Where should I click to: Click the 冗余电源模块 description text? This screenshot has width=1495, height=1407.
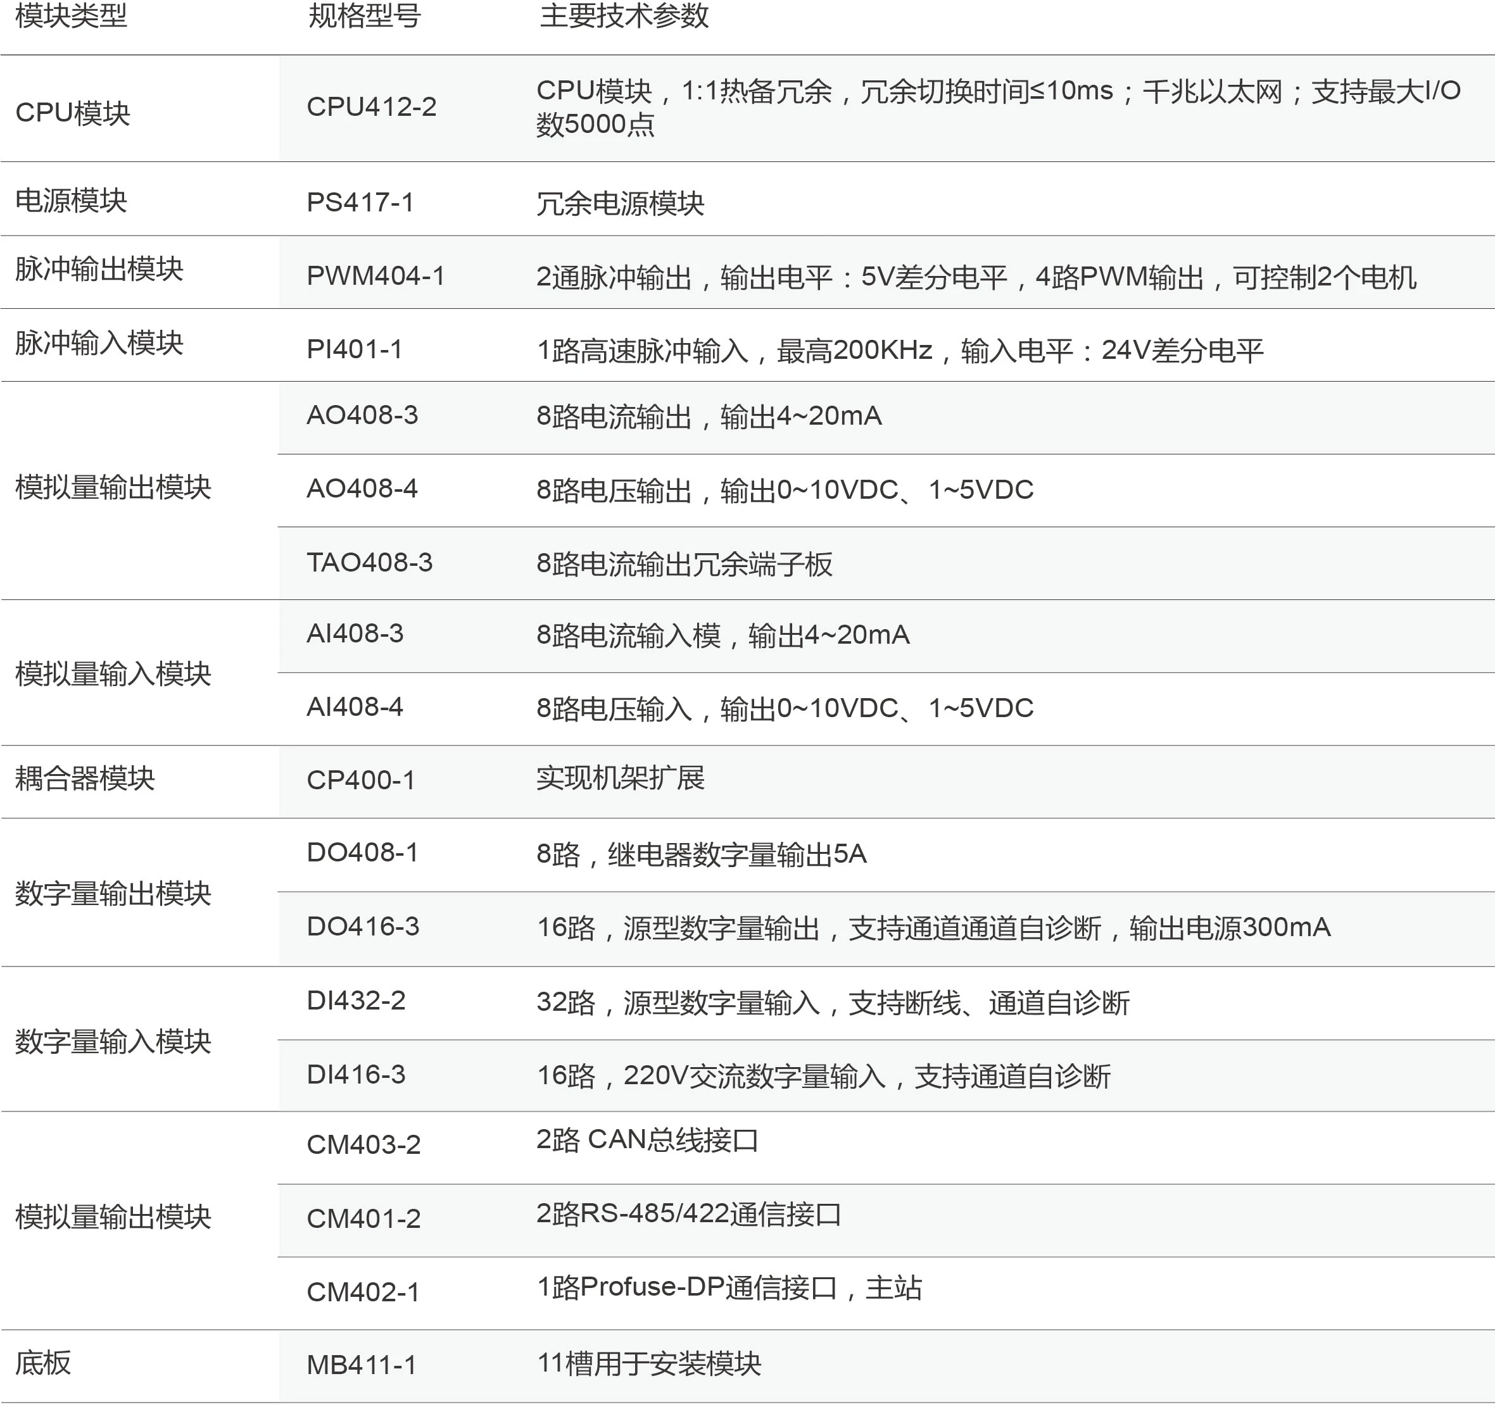coord(621,203)
